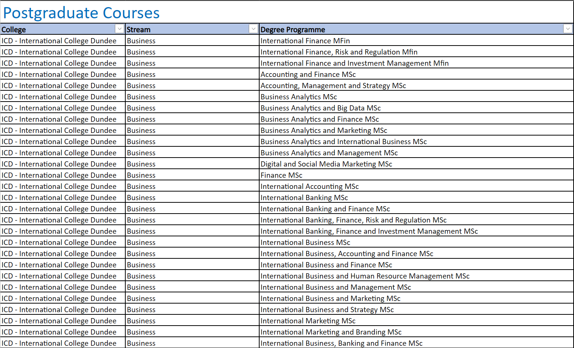Click the Business cell beside International Finance MFin
The width and height of the screenshot is (574, 348).
[192, 41]
